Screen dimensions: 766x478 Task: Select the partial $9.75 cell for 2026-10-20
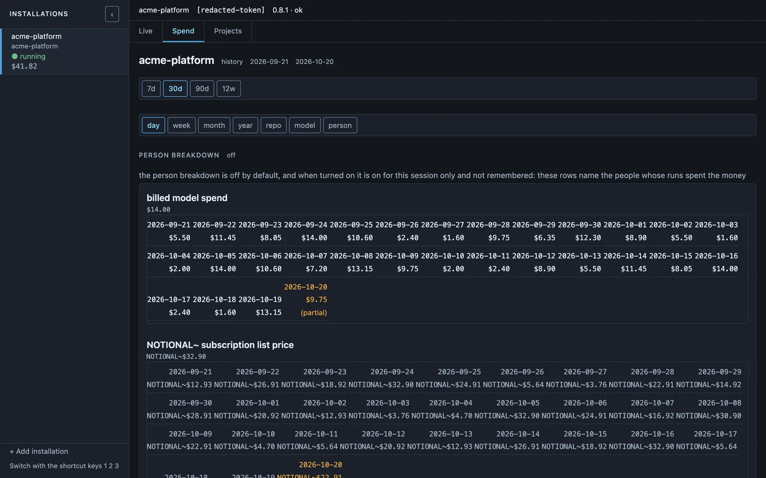coord(306,300)
